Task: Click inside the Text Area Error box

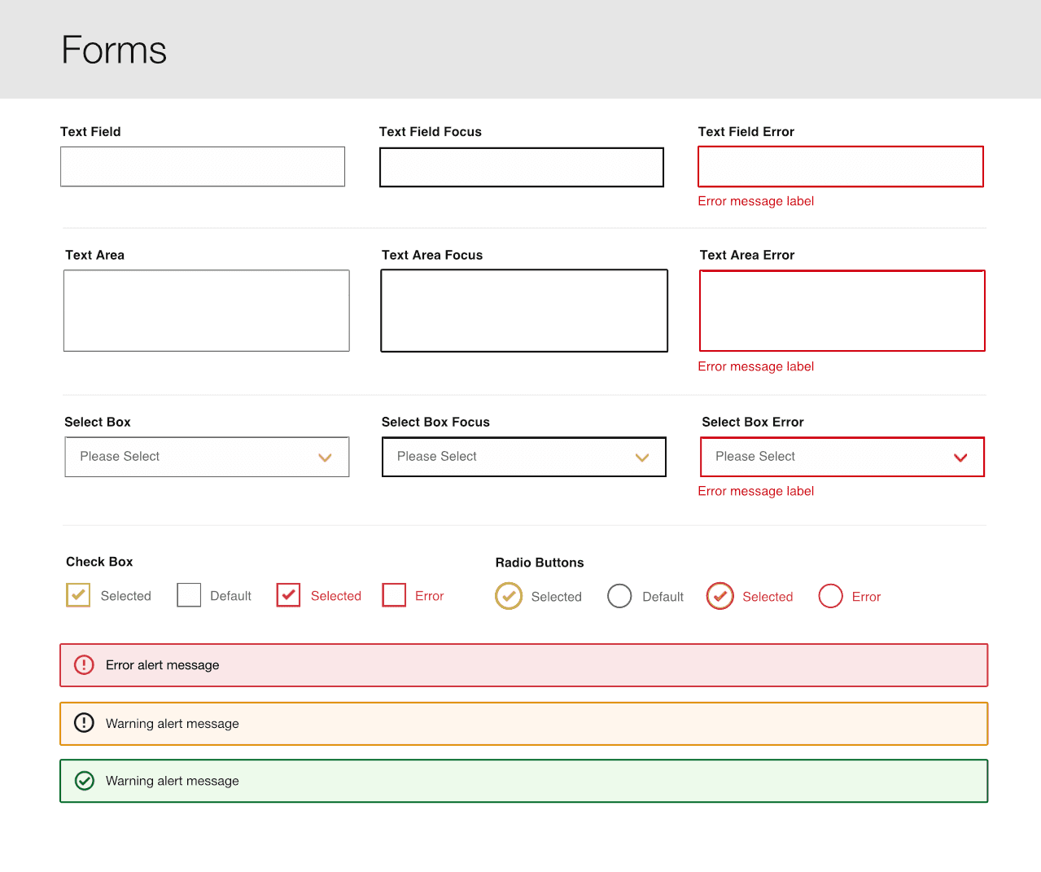Action: point(842,311)
